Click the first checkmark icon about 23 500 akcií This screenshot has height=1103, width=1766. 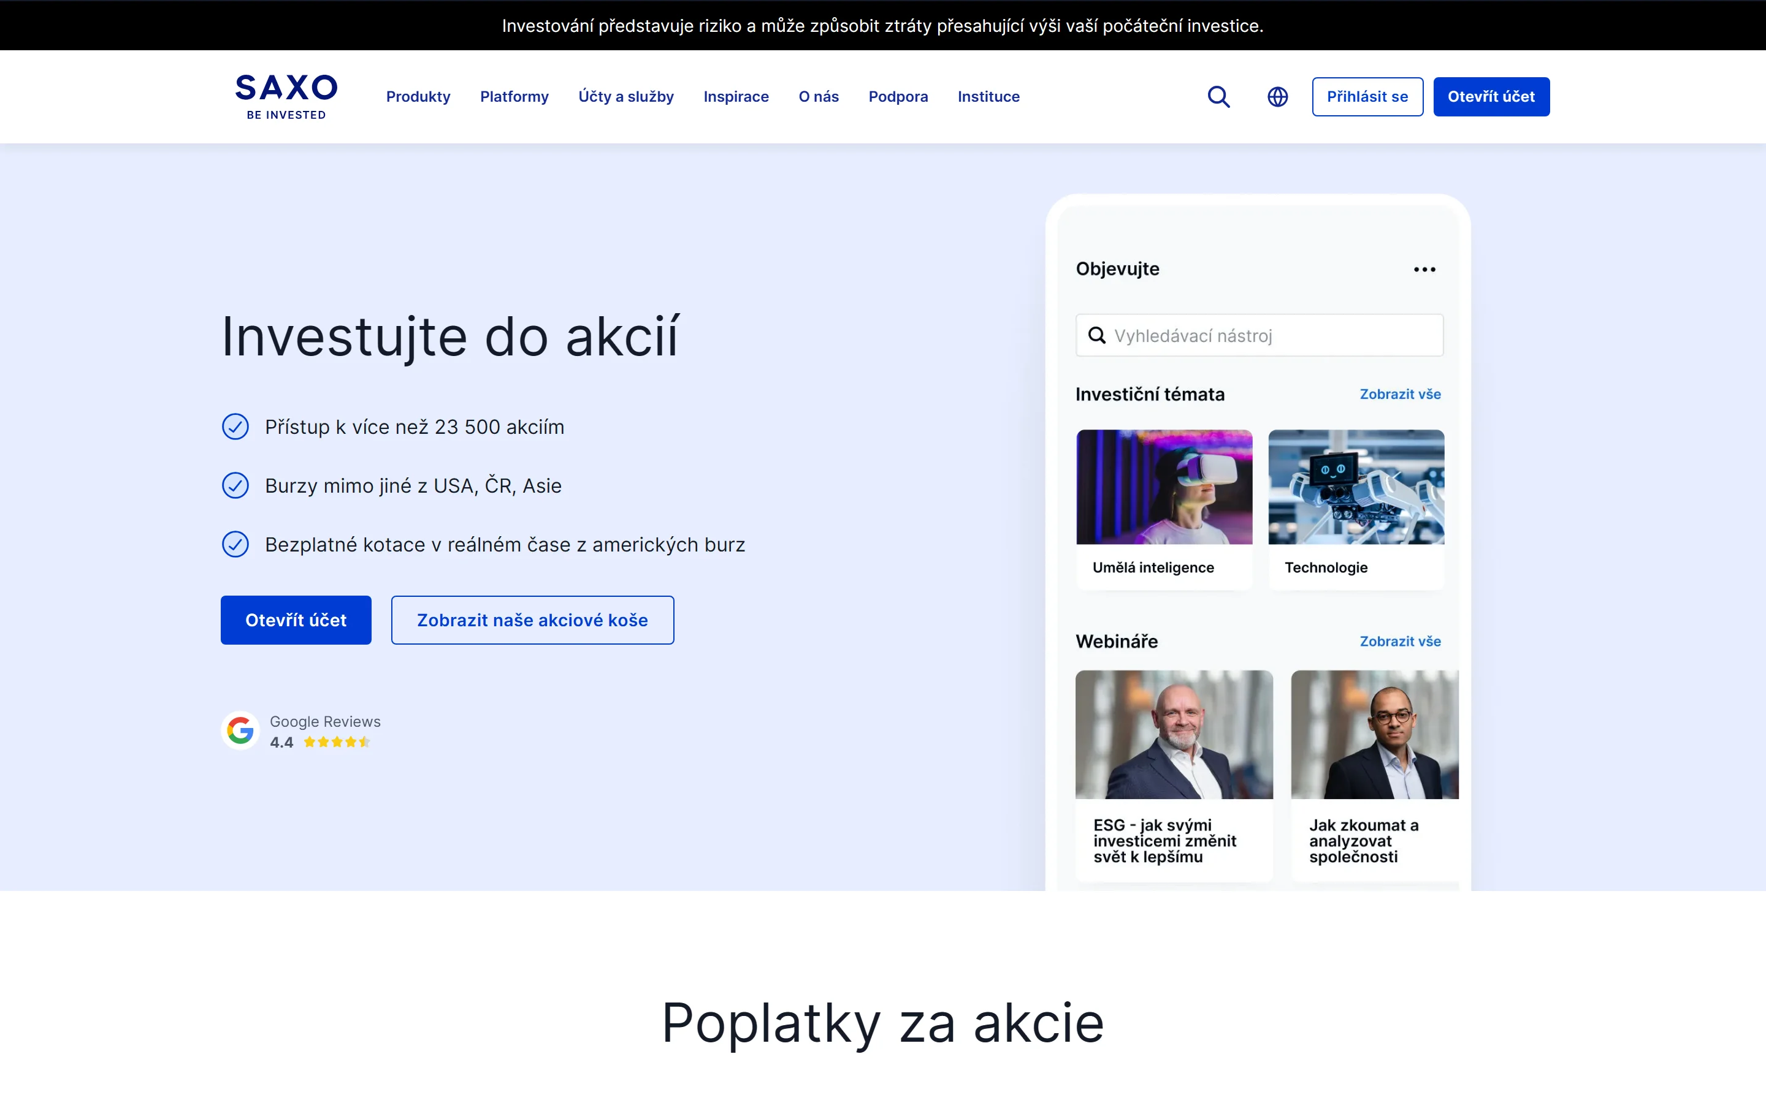(x=235, y=426)
